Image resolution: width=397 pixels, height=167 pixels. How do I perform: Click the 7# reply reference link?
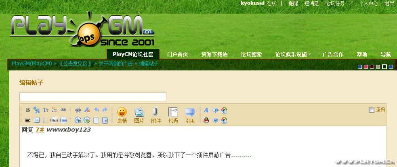[40, 130]
